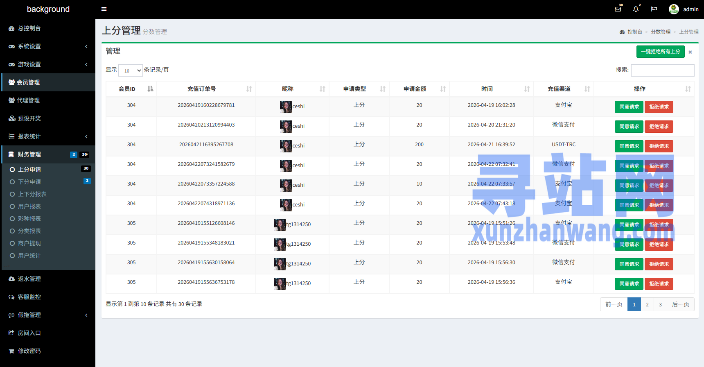Go to page 3 of records
Image resolution: width=704 pixels, height=367 pixels.
click(660, 304)
